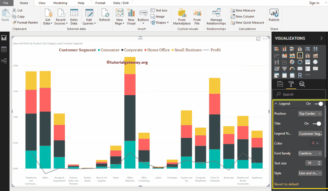
Task: Open the Format paint roller pane
Action: click(x=291, y=84)
